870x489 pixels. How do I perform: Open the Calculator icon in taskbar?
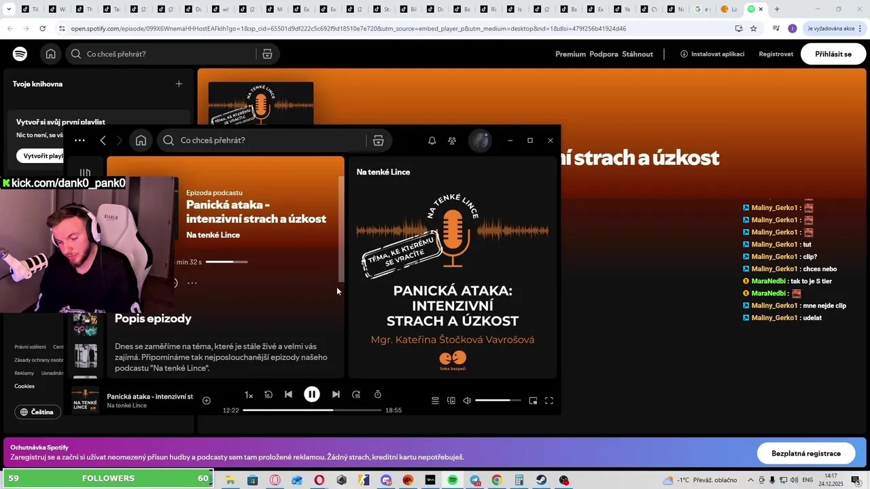pyautogui.click(x=519, y=480)
